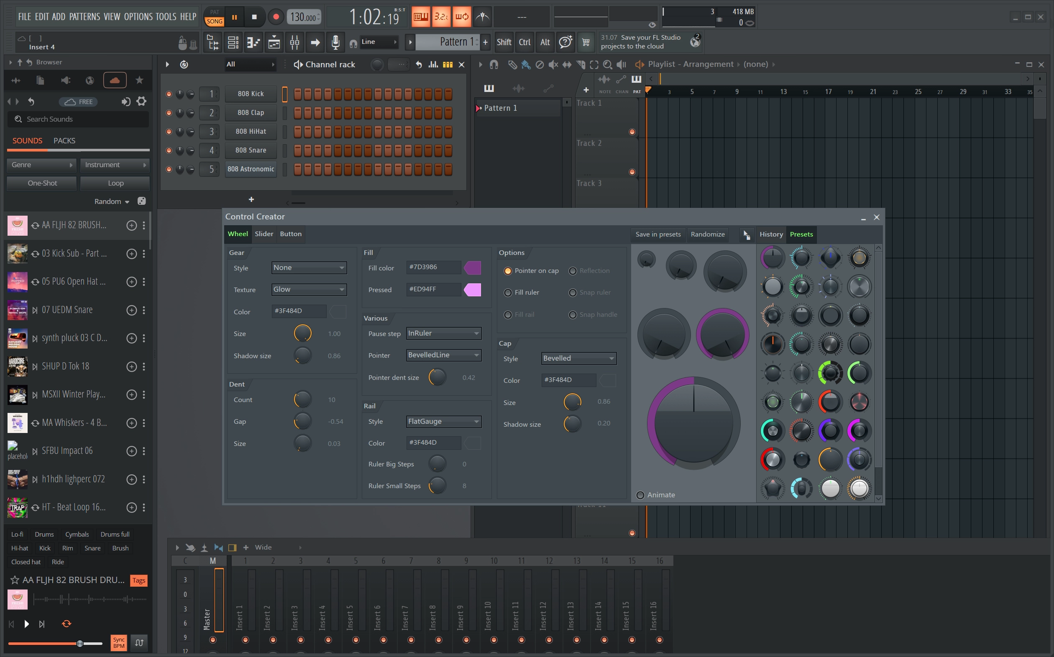
Task: Select the Playlist mute tool icon
Action: pos(553,64)
